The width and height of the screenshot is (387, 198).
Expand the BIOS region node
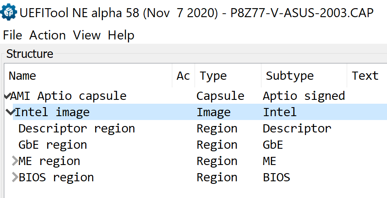pyautogui.click(x=15, y=177)
